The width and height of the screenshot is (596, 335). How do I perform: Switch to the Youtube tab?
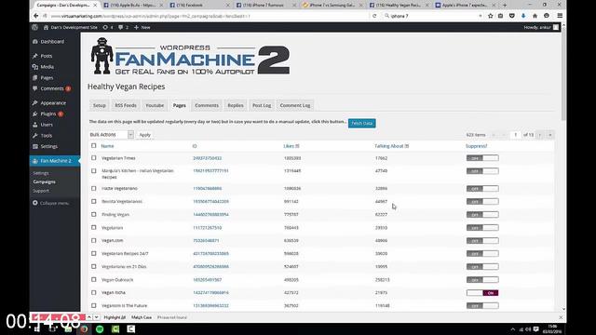tap(155, 105)
